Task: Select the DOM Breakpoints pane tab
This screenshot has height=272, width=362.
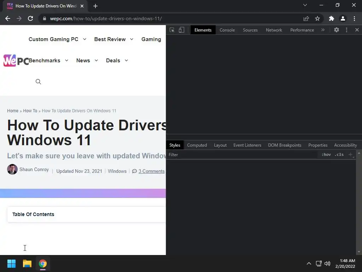Action: [x=285, y=145]
